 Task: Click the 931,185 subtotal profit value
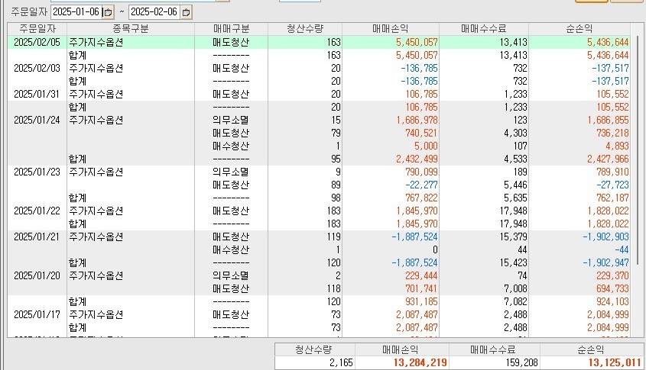coord(421,301)
